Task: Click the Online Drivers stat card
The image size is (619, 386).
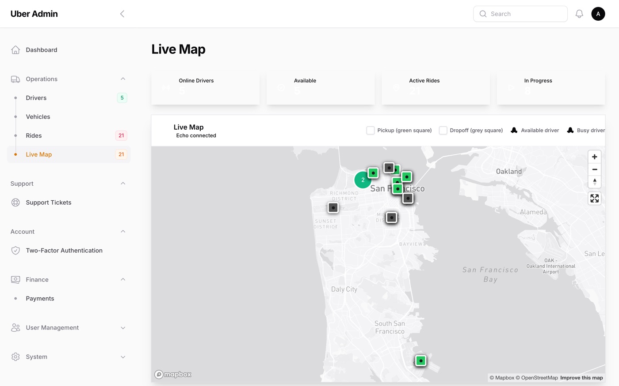Action: (206, 88)
